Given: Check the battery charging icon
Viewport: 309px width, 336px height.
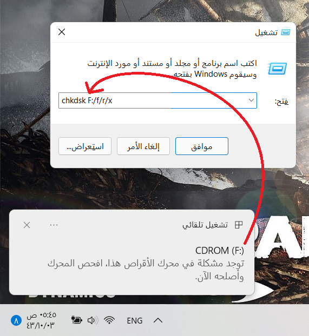Looking at the screenshot, I should 76,320.
